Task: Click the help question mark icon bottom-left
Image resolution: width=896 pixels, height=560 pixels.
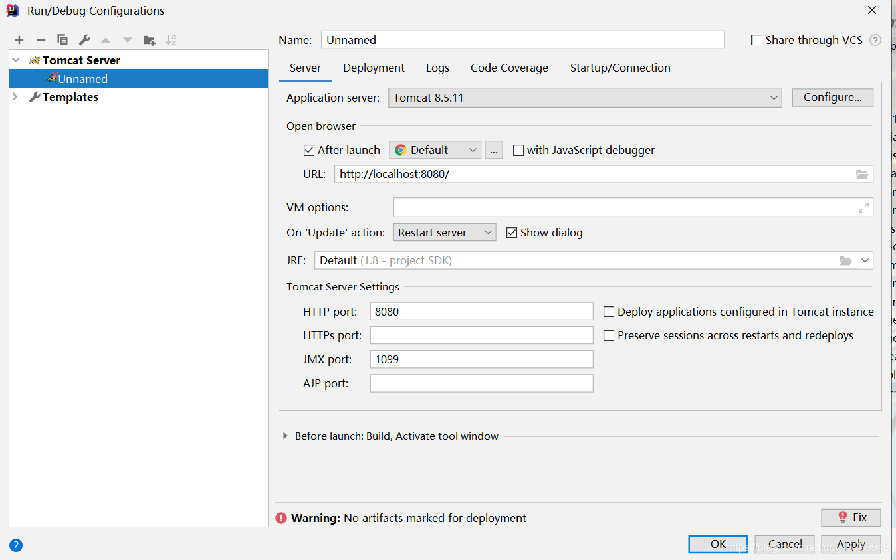Action: pyautogui.click(x=16, y=545)
